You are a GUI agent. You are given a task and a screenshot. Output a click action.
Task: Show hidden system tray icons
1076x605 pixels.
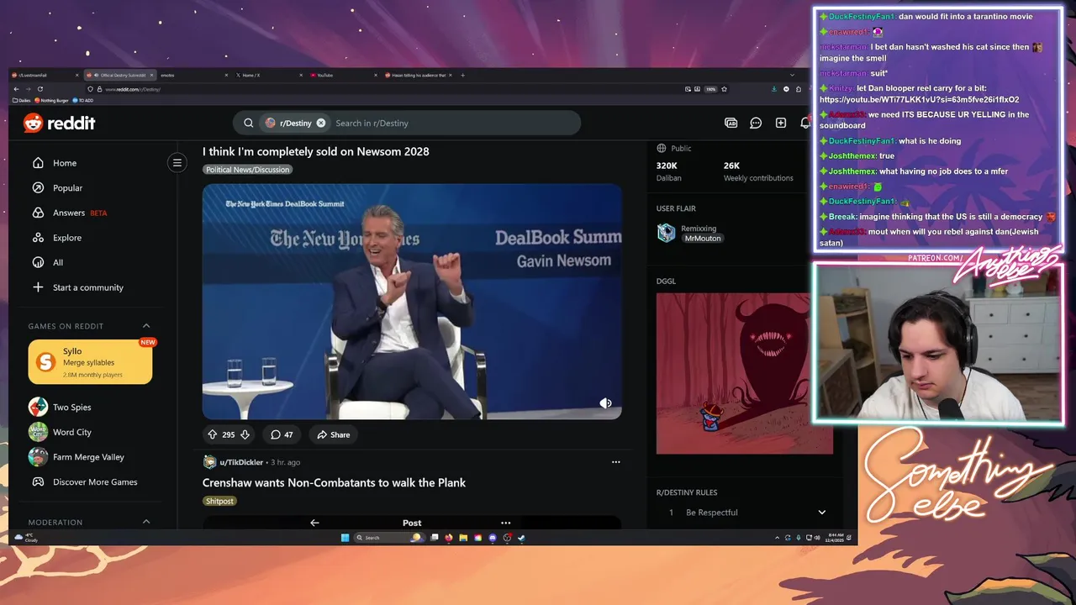[777, 538]
